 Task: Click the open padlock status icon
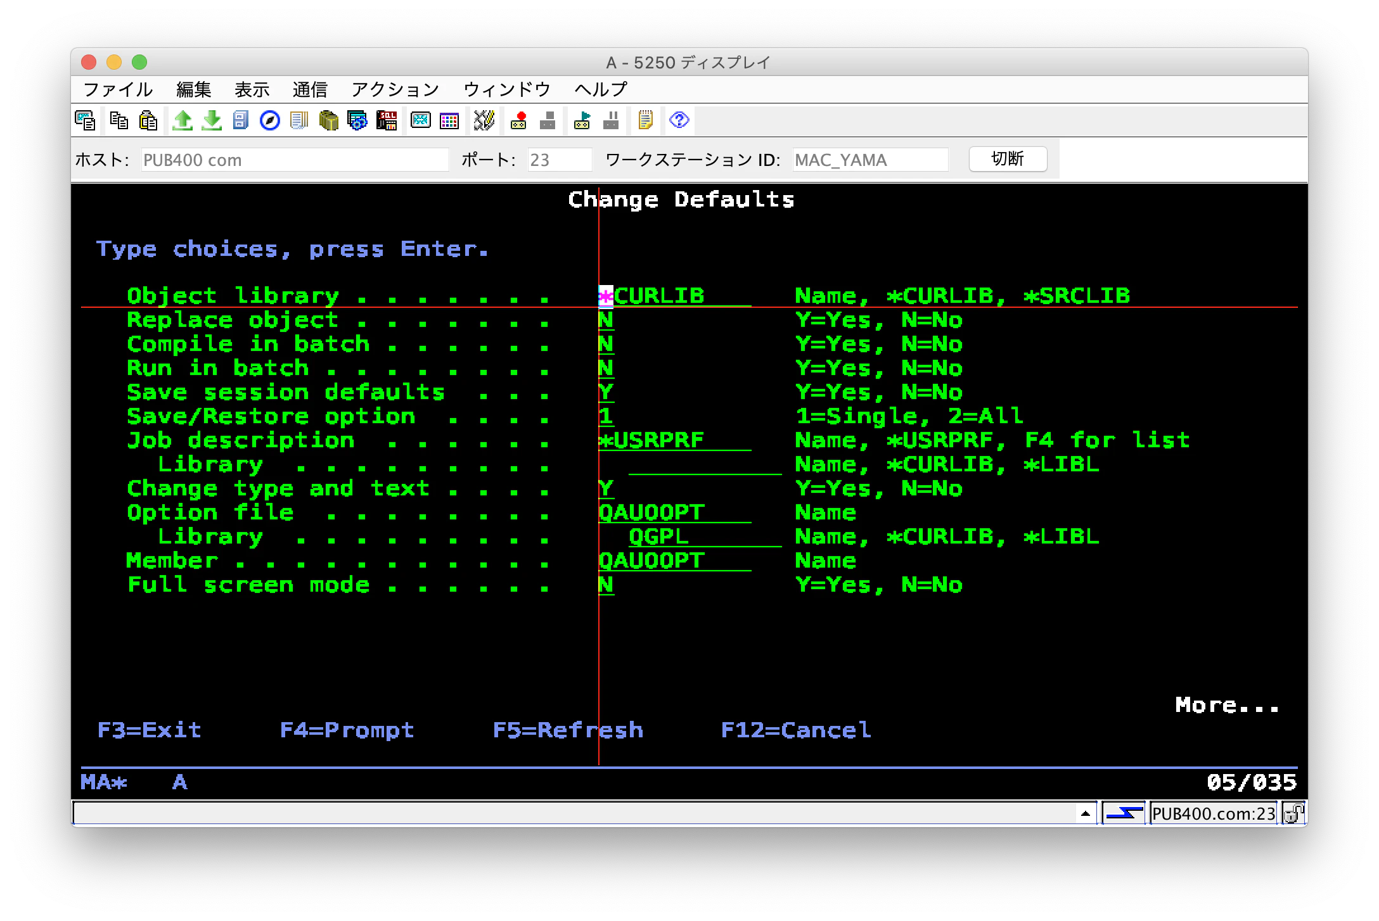point(1293,813)
